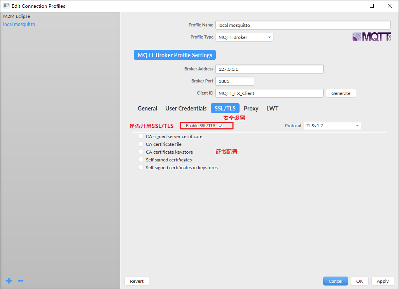
Task: Click the Edit Connection Profiles window icon
Action: click(6, 6)
